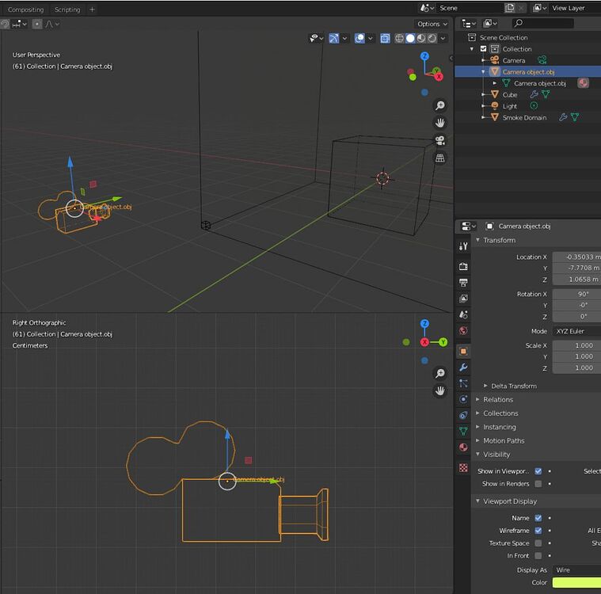Click new scene icon beside Scene field

509,8
